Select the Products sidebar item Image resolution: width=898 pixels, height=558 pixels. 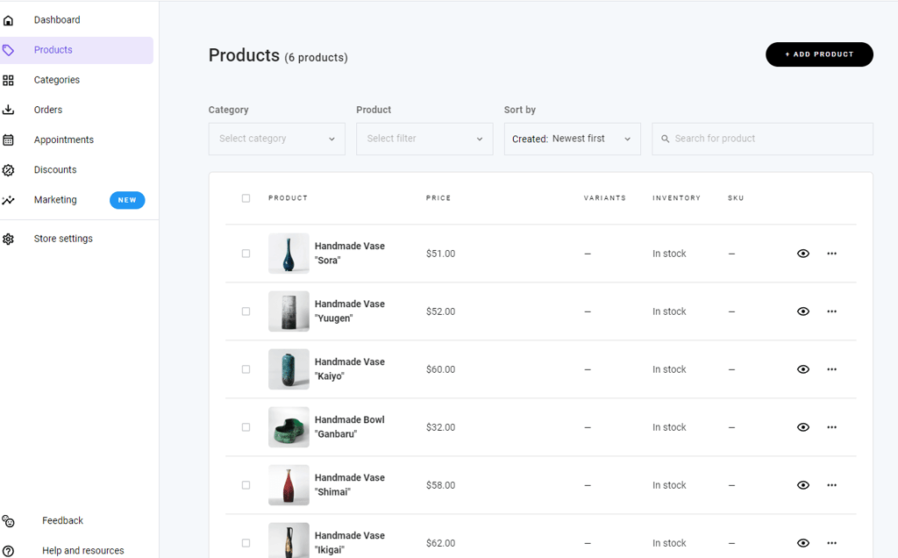(x=77, y=50)
